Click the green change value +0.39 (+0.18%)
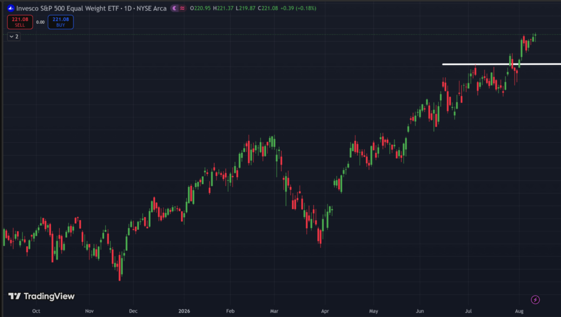The width and height of the screenshot is (561, 317). pyautogui.click(x=299, y=8)
